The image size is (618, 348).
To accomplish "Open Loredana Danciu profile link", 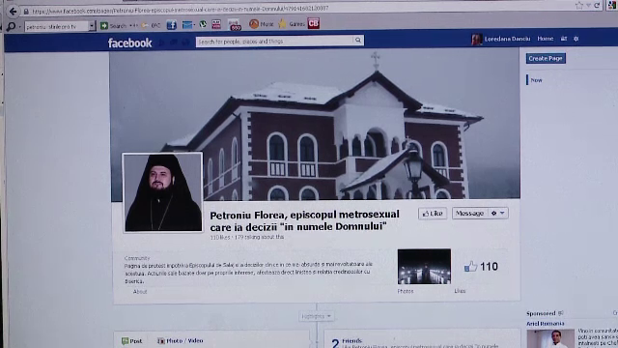I will pyautogui.click(x=507, y=39).
